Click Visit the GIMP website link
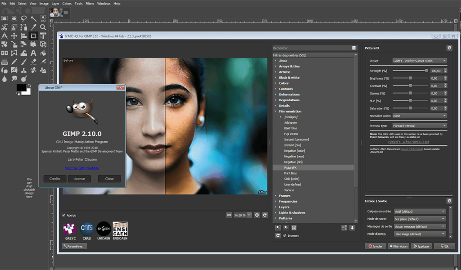Viewport: 461px width, 270px height. (82, 168)
